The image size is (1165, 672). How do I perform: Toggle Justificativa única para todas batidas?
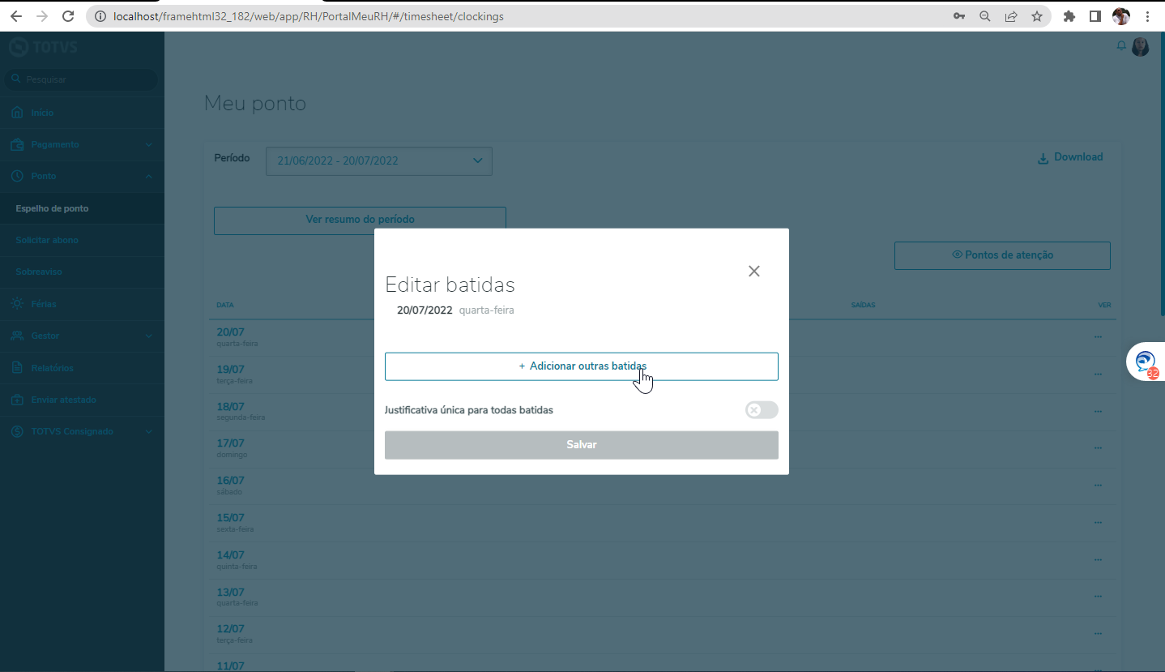click(x=762, y=410)
